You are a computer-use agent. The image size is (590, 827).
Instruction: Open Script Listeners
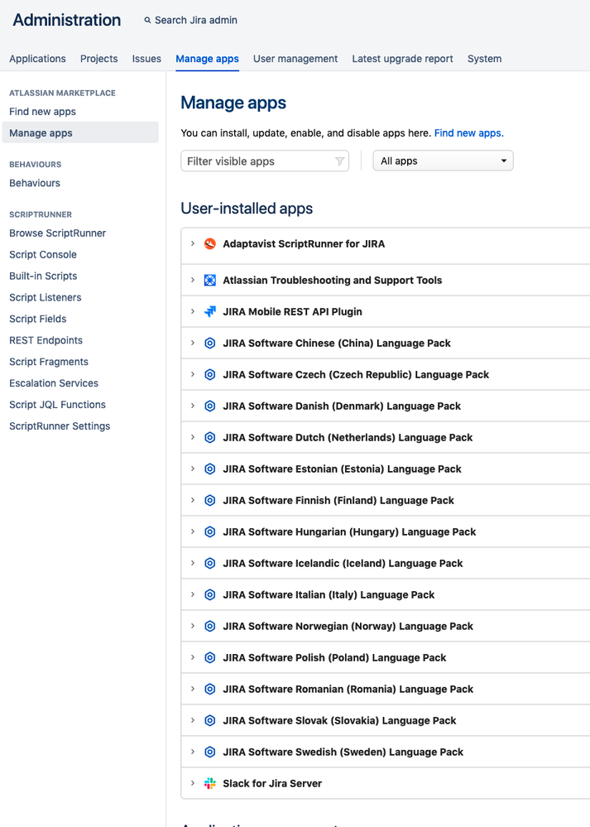tap(46, 297)
